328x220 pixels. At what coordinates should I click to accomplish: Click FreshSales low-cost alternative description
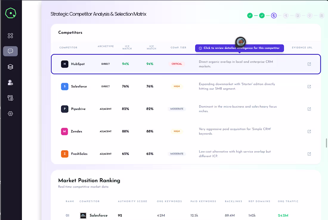point(235,154)
